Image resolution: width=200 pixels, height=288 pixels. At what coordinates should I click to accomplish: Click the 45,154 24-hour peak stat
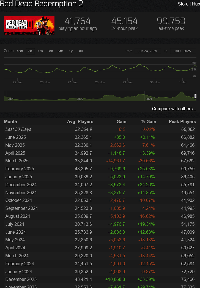point(124,24)
